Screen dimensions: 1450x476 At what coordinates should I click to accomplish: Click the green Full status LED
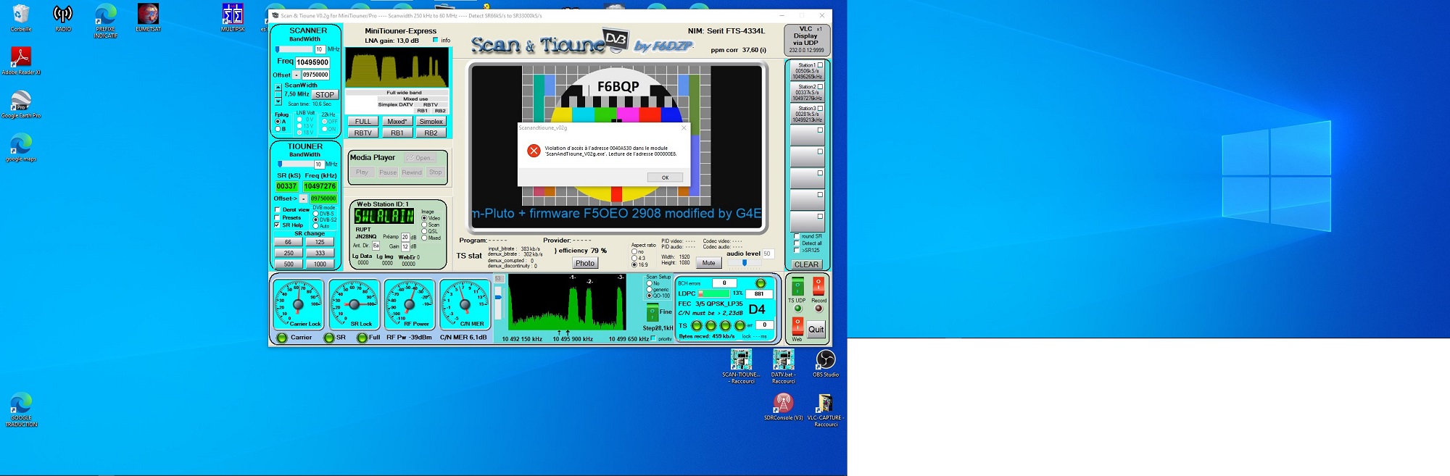[x=362, y=338]
